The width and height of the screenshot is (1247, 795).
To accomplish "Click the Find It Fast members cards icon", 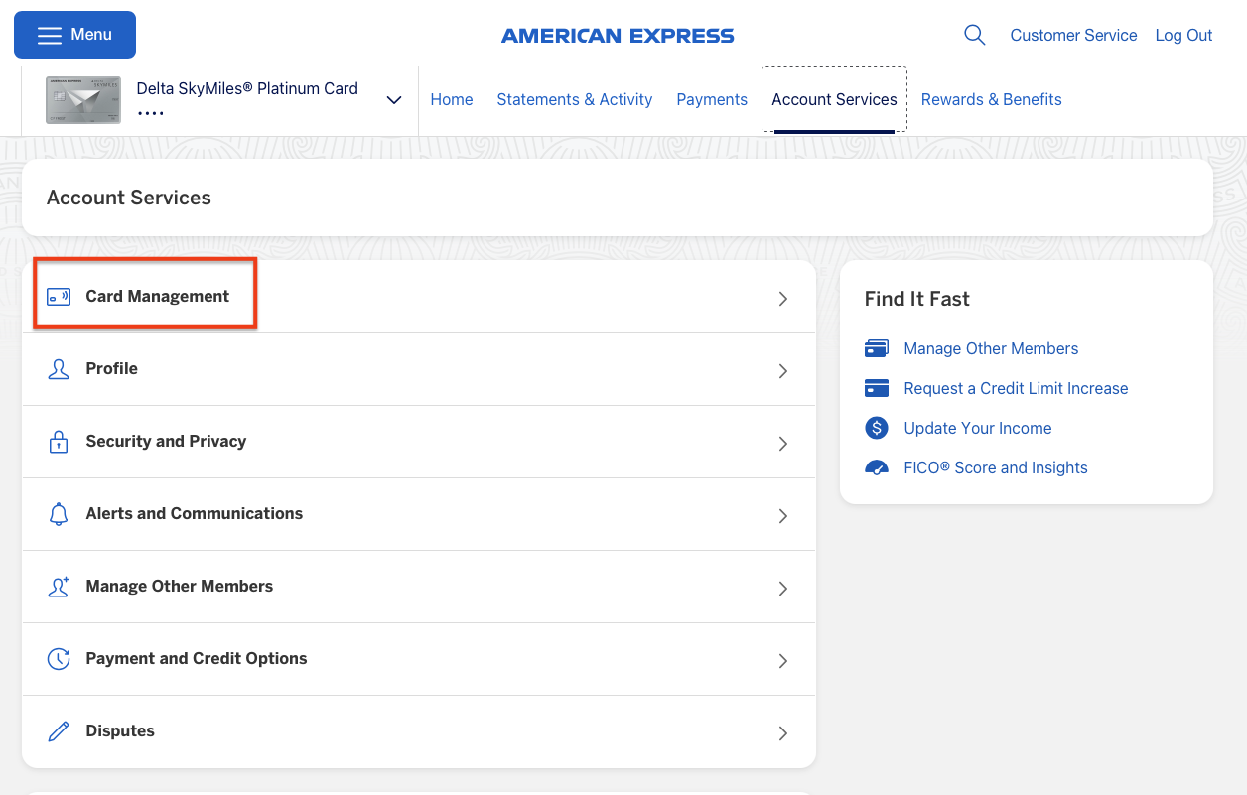I will tap(876, 348).
